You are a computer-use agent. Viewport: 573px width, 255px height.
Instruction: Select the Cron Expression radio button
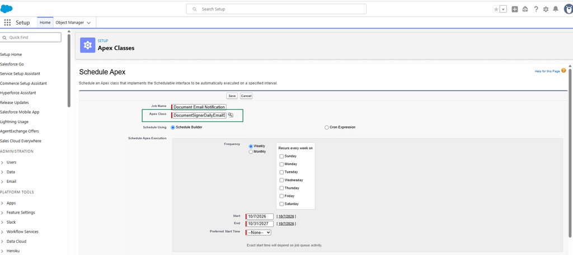[326, 127]
